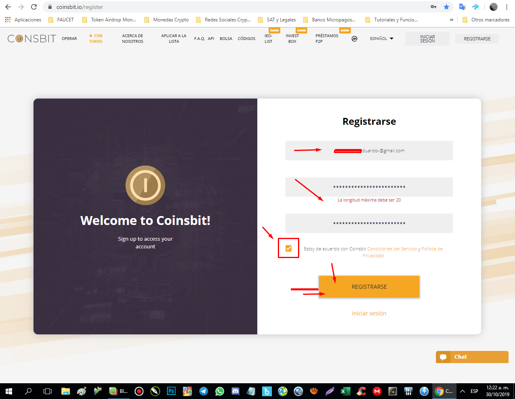
Task: Launch Photoshop from taskbar
Action: (171, 391)
